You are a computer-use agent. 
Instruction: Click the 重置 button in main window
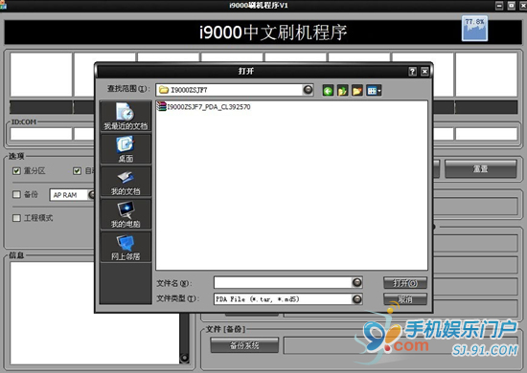point(481,168)
